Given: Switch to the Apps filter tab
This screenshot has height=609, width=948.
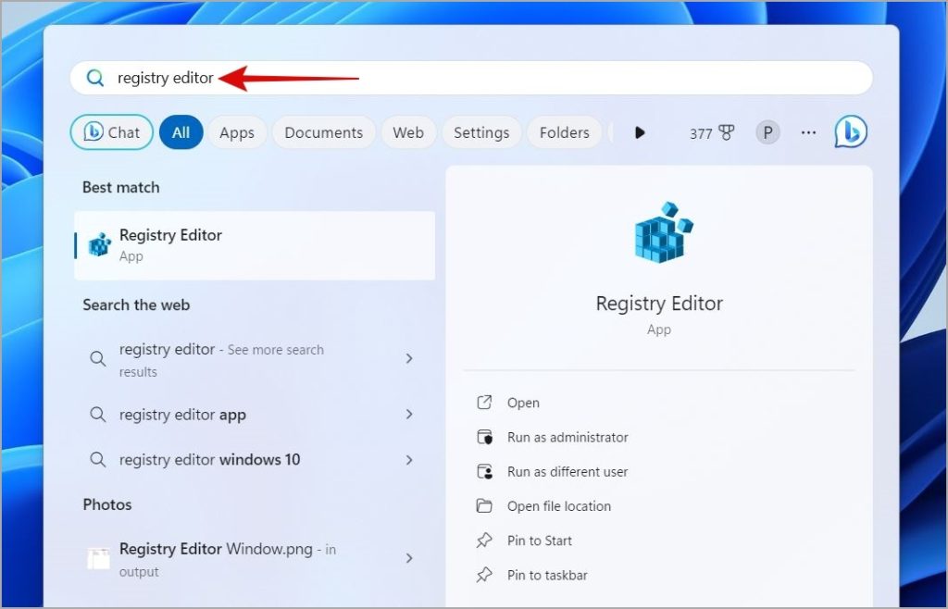Looking at the screenshot, I should (237, 133).
